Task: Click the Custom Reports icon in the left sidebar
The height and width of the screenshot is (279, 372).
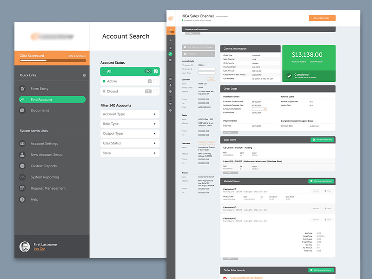Action: [22, 166]
